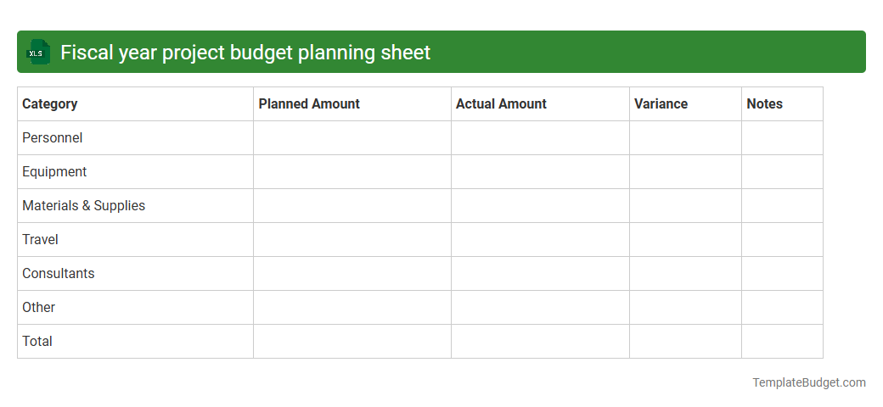Screen dimensions: 883x407
Task: Select the 'Personnel' row label
Action: pyautogui.click(x=52, y=137)
